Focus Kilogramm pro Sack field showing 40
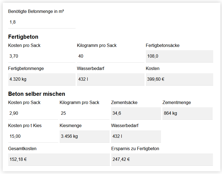The height and width of the screenshot is (174, 222). click(x=110, y=56)
